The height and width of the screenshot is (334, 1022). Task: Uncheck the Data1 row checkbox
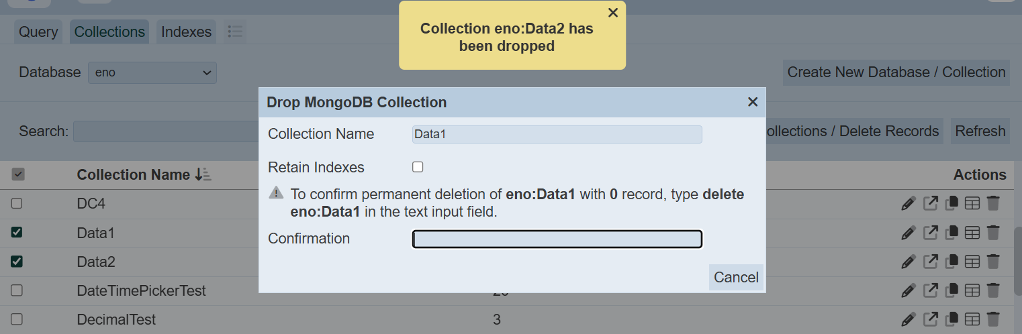17,233
